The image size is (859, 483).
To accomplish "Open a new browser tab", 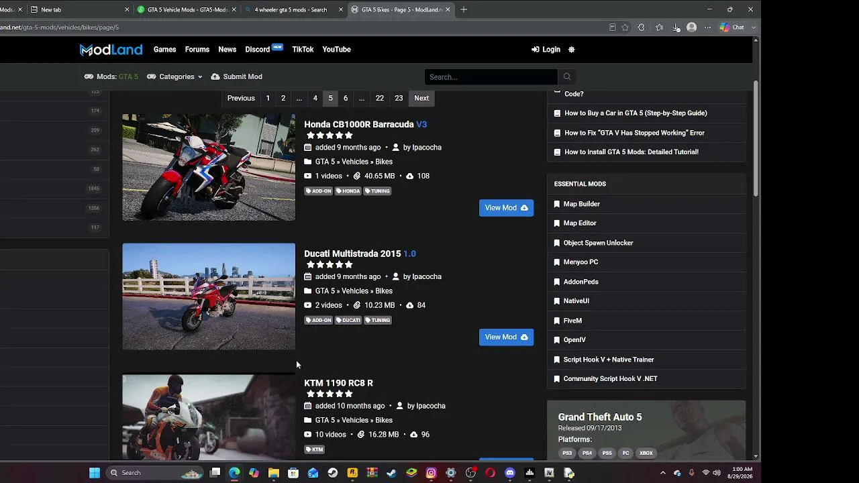I will (x=464, y=10).
